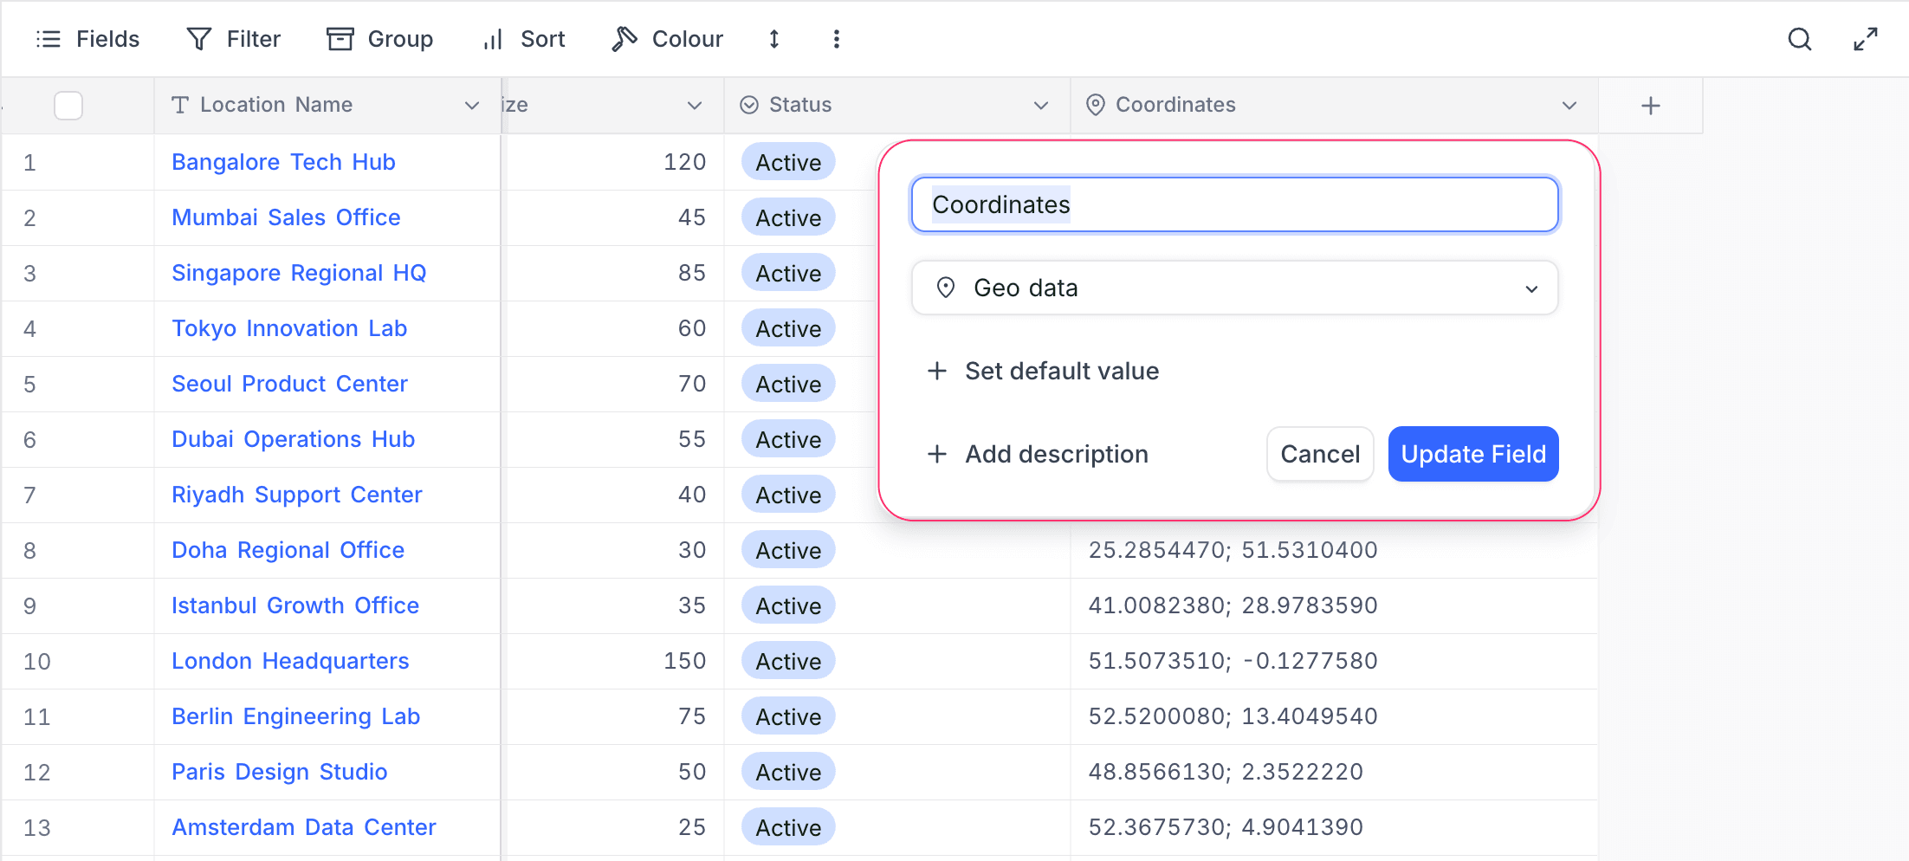This screenshot has height=861, width=1909.
Task: Open the search magnifier icon
Action: point(1799,38)
